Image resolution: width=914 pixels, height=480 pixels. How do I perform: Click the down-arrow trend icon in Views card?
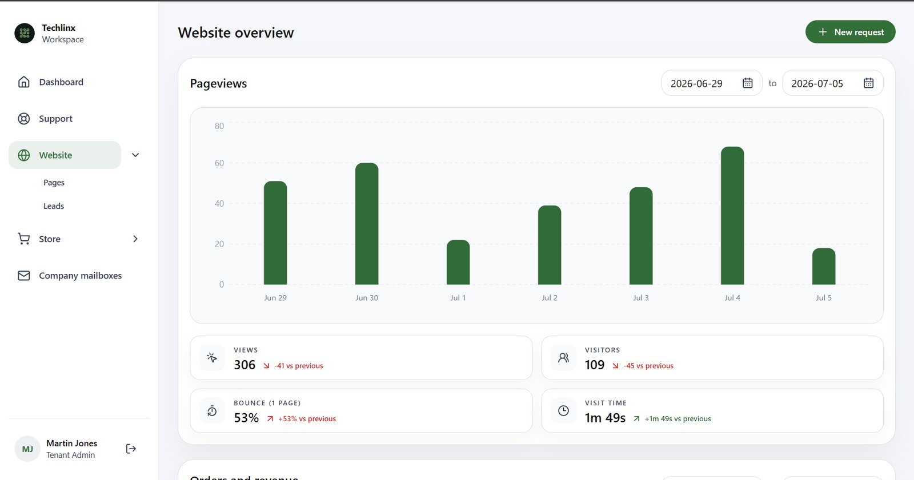266,366
